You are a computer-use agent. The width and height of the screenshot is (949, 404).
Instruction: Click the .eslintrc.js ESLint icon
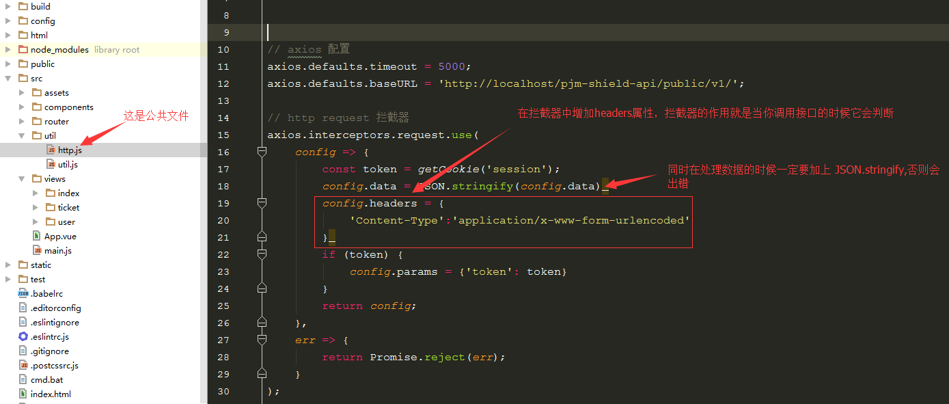[23, 336]
